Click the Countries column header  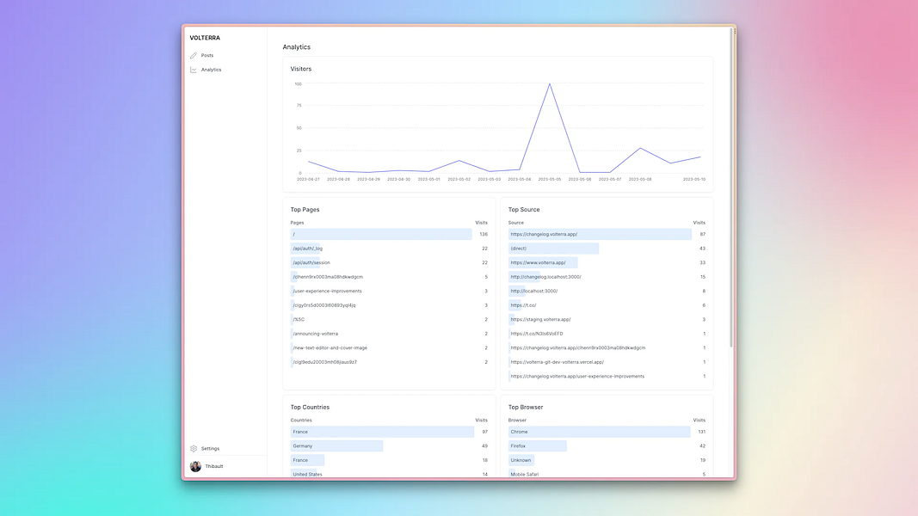click(301, 420)
